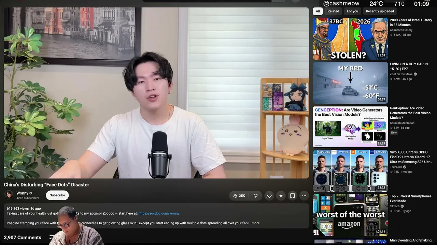Click verified badge beside 91Tech
Screen dimensions: 437x245
402,206
